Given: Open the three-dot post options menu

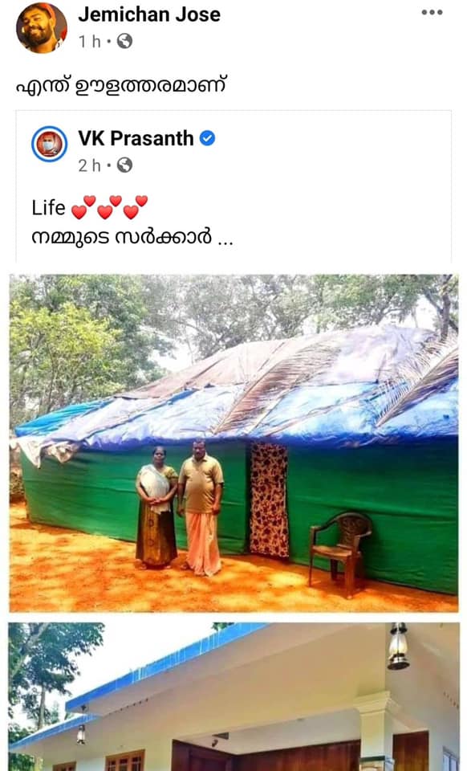Looking at the screenshot, I should click(x=432, y=12).
